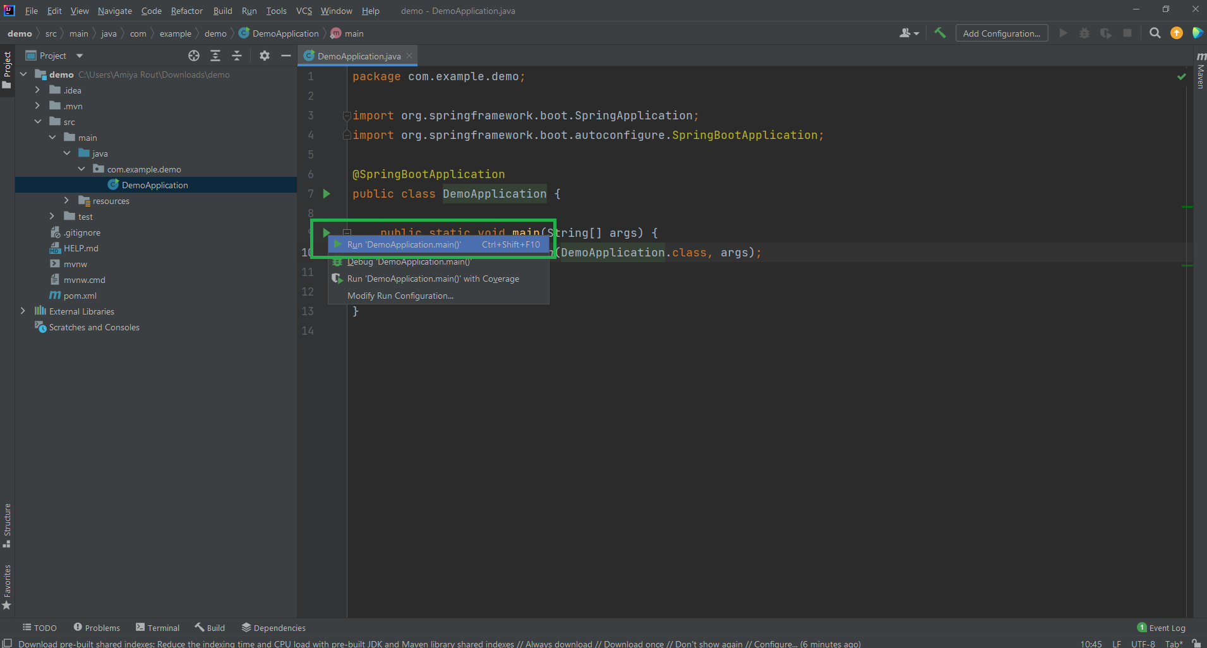Click Collapse All in Project panel
Viewport: 1207px width, 648px height.
(237, 56)
